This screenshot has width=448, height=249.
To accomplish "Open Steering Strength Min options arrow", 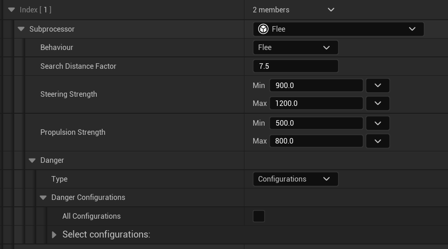I will (x=377, y=85).
